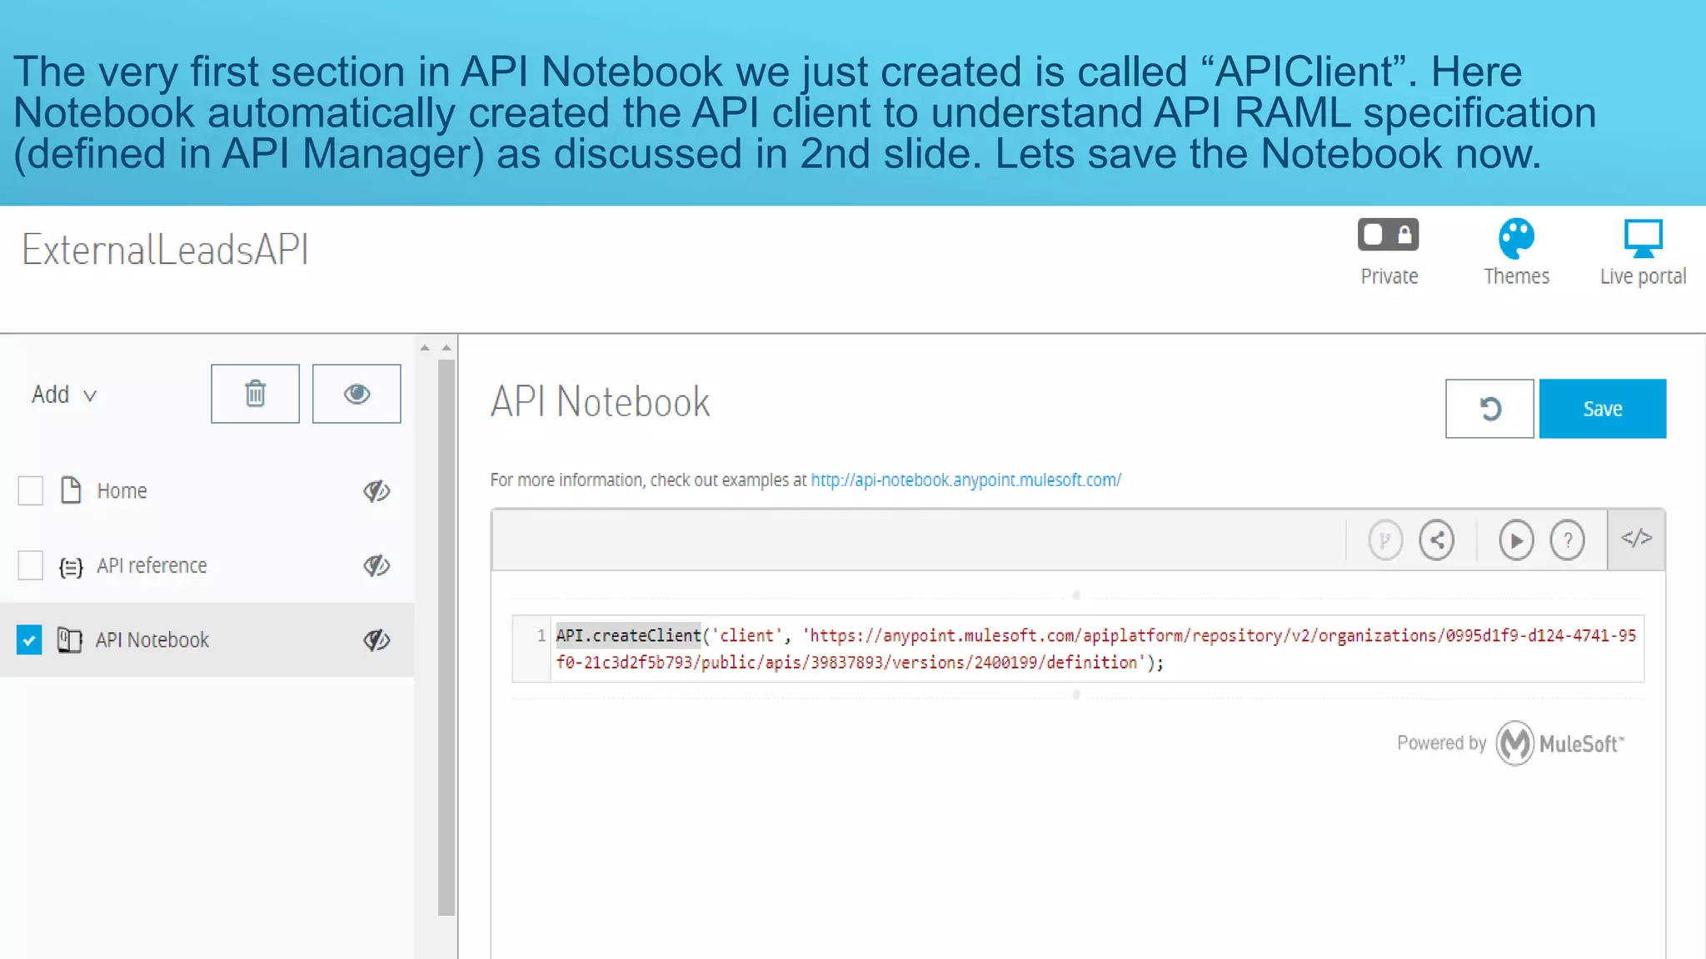This screenshot has height=959, width=1706.
Task: Click the API reference braces icon
Action: coord(71,568)
